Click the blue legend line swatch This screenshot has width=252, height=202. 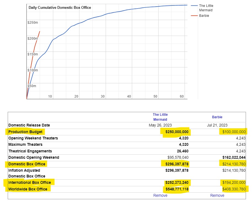[x=194, y=6]
